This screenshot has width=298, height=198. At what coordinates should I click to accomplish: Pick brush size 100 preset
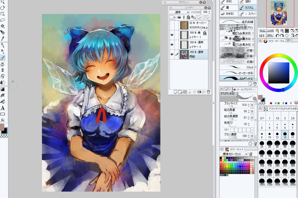click(285, 153)
